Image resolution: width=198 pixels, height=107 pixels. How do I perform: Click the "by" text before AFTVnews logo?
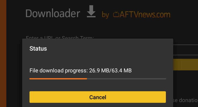[x=105, y=15]
